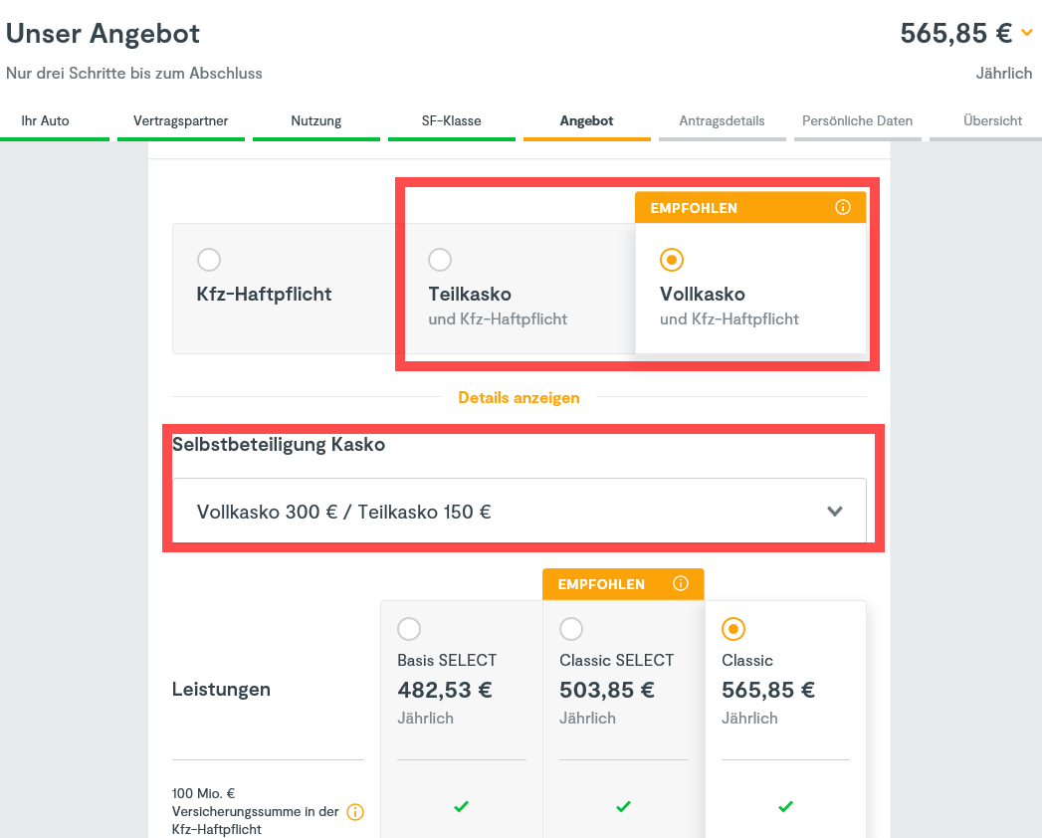Click the 482,53 € Basis SELECT price
1042x838 pixels.
pos(445,690)
